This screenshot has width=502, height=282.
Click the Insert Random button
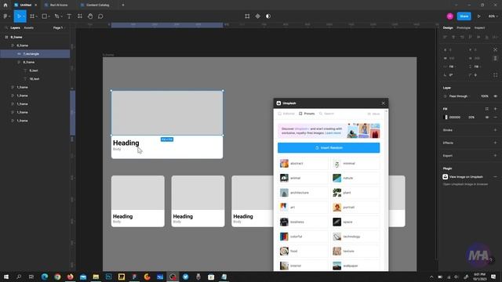point(329,148)
